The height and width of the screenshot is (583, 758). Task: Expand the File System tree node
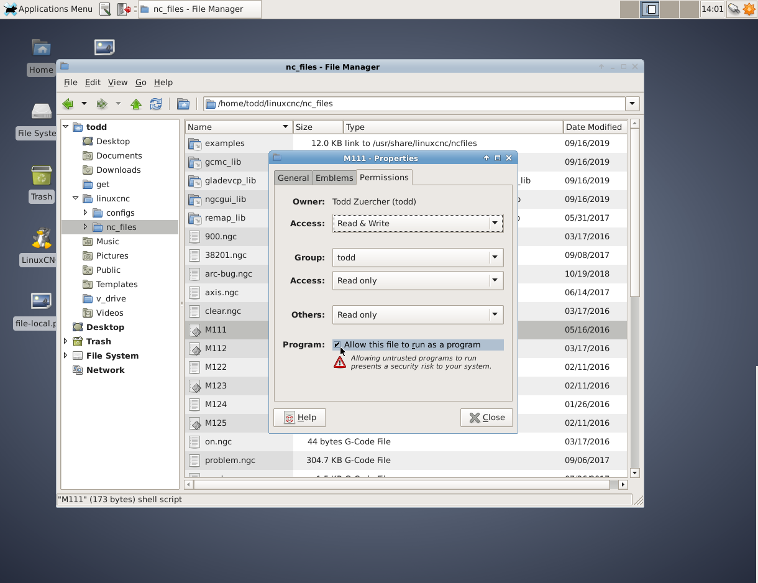tap(65, 356)
